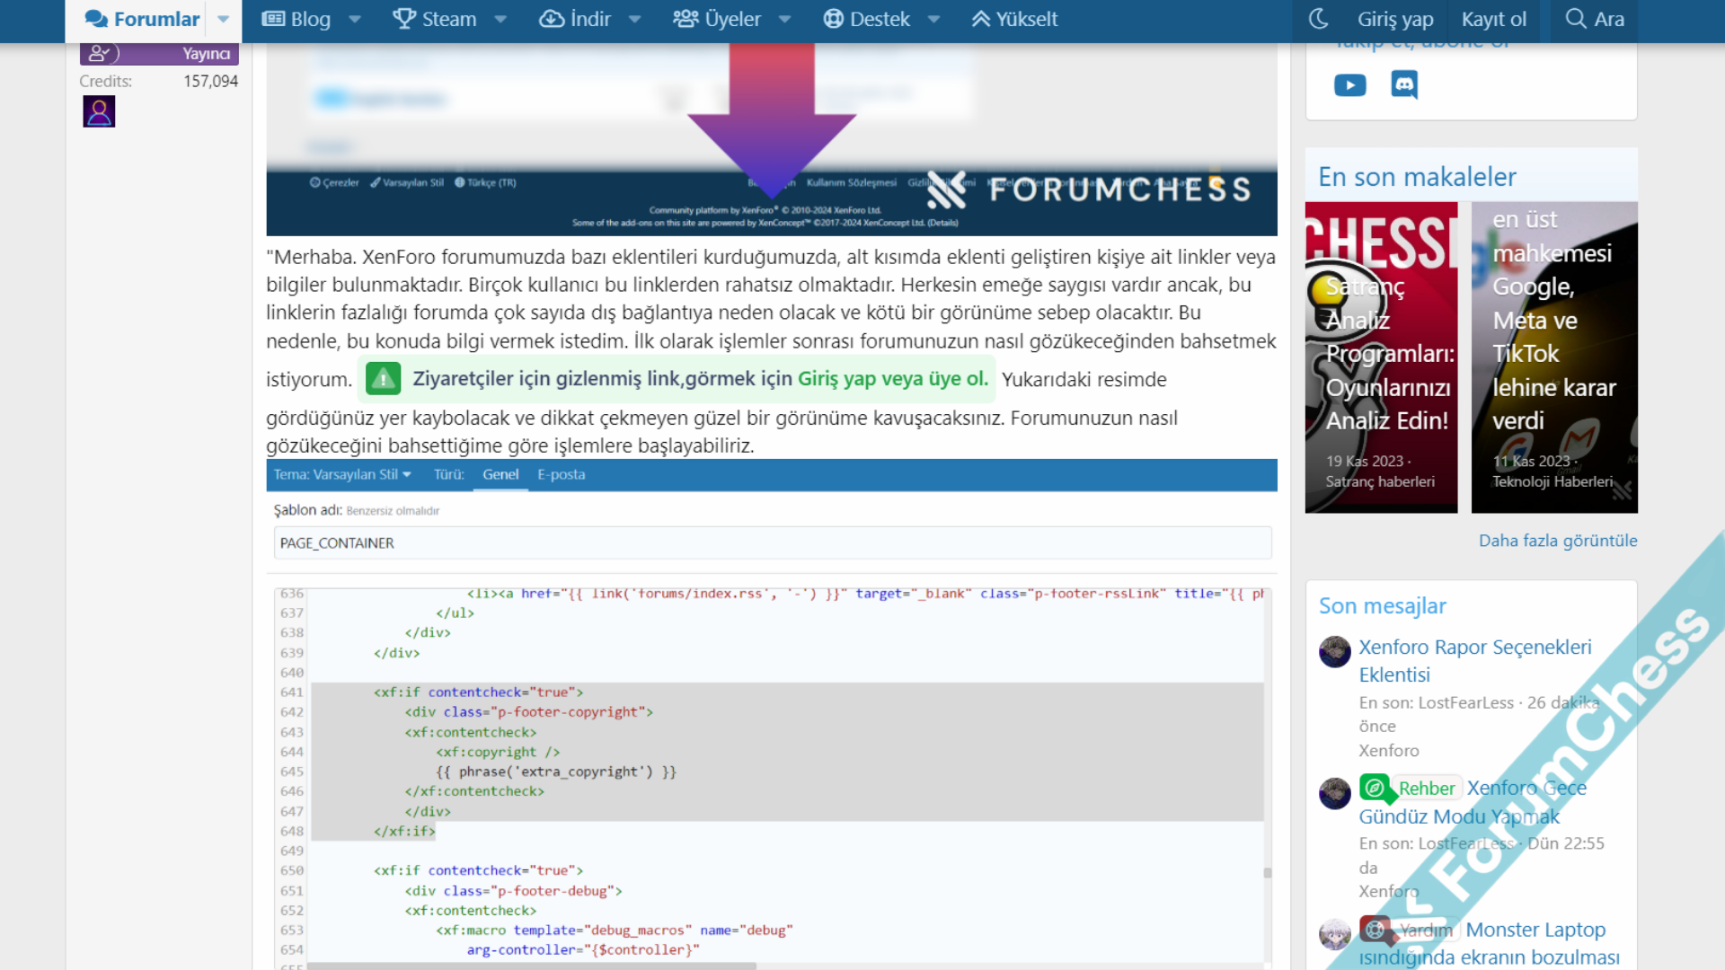Open the Tema: Varsayılan Stil dropdown
This screenshot has height=970, width=1725.
pyautogui.click(x=342, y=474)
